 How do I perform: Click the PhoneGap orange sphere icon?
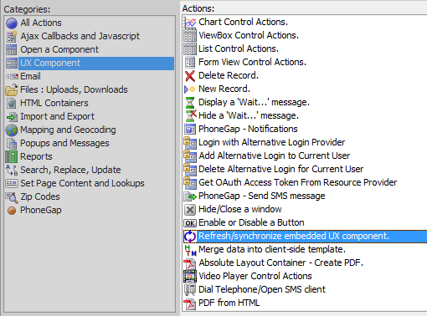(12, 211)
